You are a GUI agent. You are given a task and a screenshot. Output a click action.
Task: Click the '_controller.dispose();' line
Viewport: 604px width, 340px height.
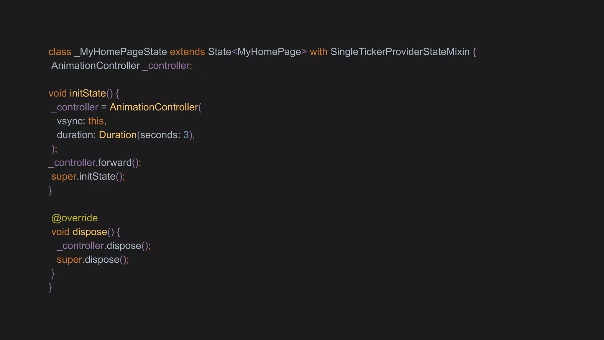click(x=104, y=246)
